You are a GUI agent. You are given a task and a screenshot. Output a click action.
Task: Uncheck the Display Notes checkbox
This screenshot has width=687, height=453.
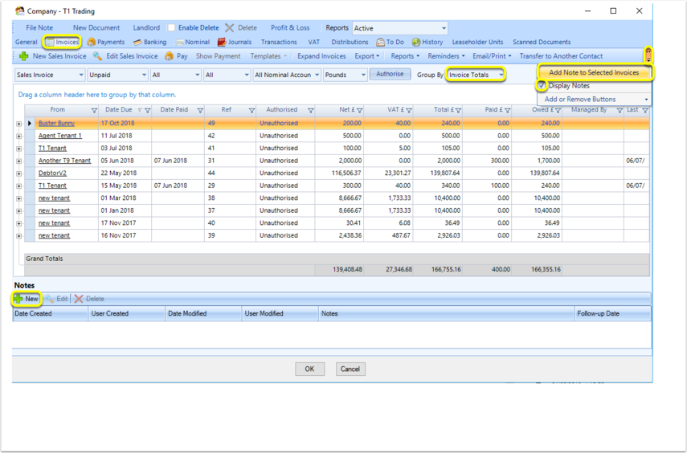[x=542, y=85]
